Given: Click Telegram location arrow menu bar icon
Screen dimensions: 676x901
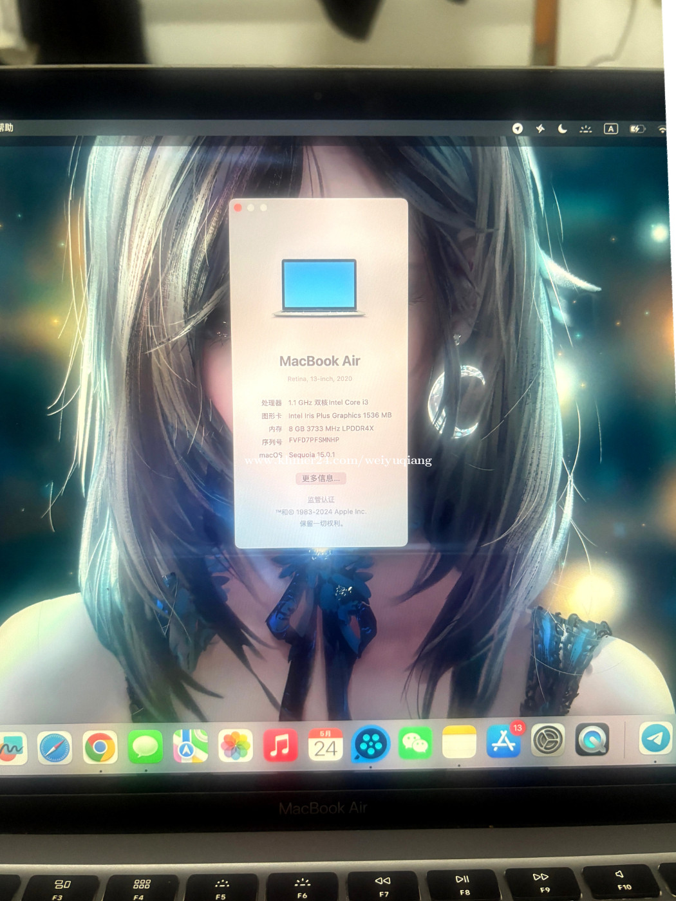Looking at the screenshot, I should [518, 129].
